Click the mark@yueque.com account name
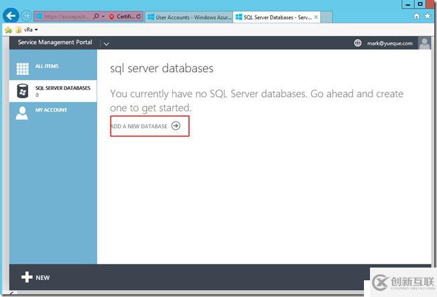This screenshot has width=437, height=297. (x=389, y=43)
